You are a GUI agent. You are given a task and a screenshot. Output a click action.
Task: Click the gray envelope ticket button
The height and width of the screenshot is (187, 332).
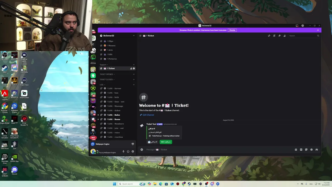(x=153, y=142)
